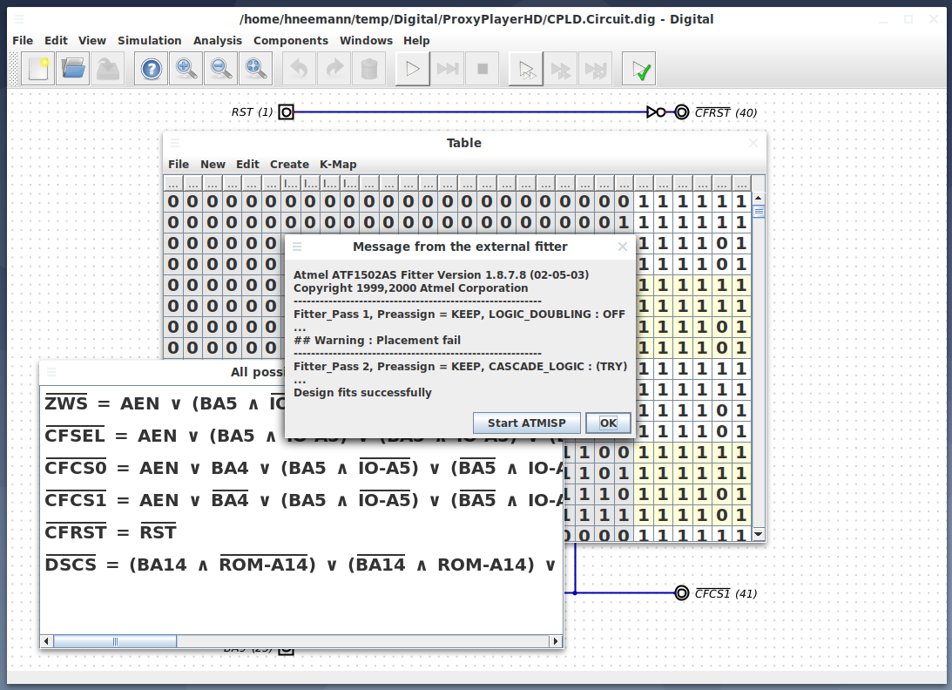Open the Simulation menu
Screen dimensions: 952x690
[150, 40]
